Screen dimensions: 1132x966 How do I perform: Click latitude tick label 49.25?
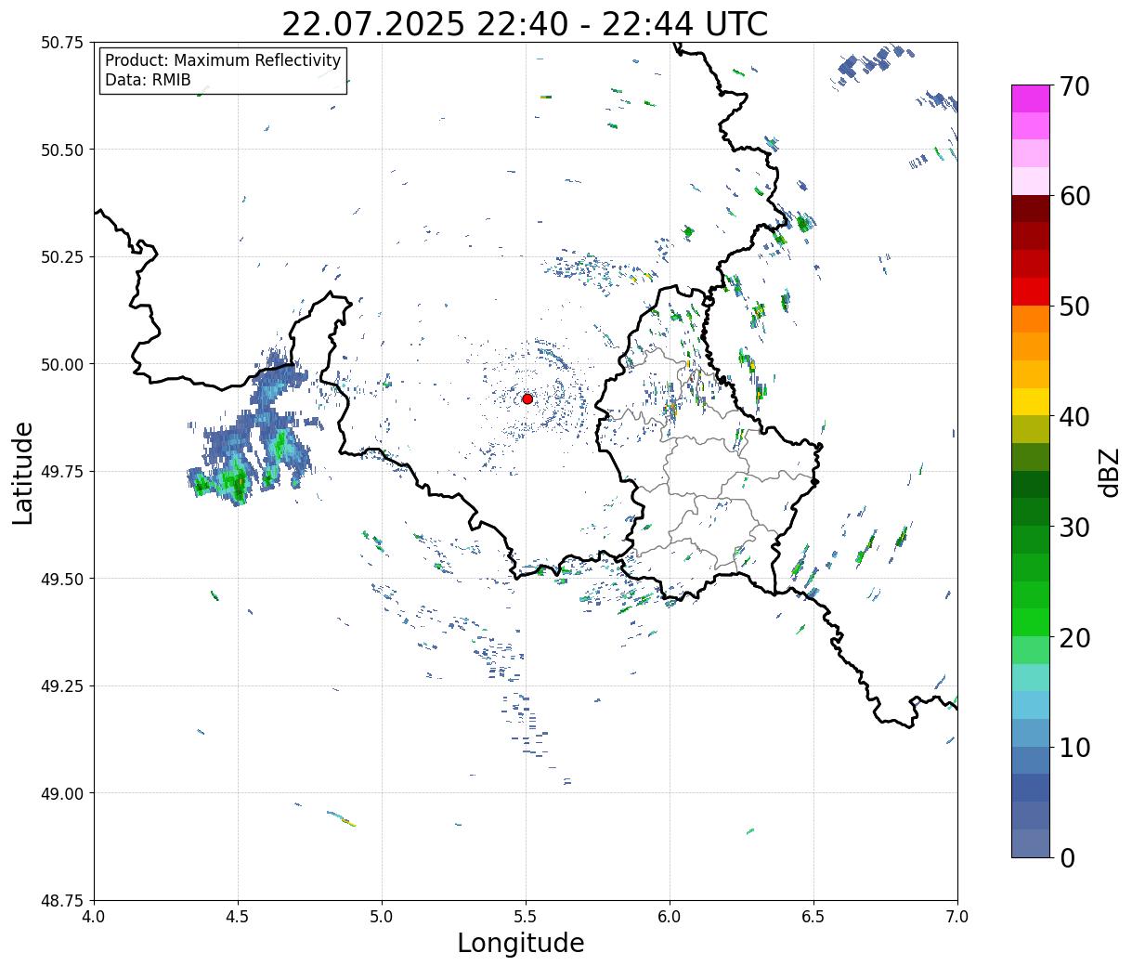(62, 686)
